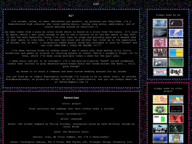
Task: Click the winged anime character stamp
Action: [x=176, y=33]
